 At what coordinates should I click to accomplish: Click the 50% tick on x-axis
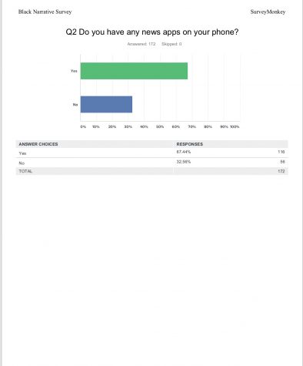[x=160, y=126]
